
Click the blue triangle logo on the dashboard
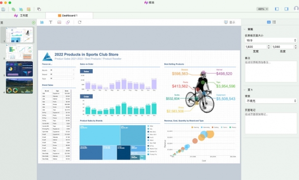[x=47, y=57]
